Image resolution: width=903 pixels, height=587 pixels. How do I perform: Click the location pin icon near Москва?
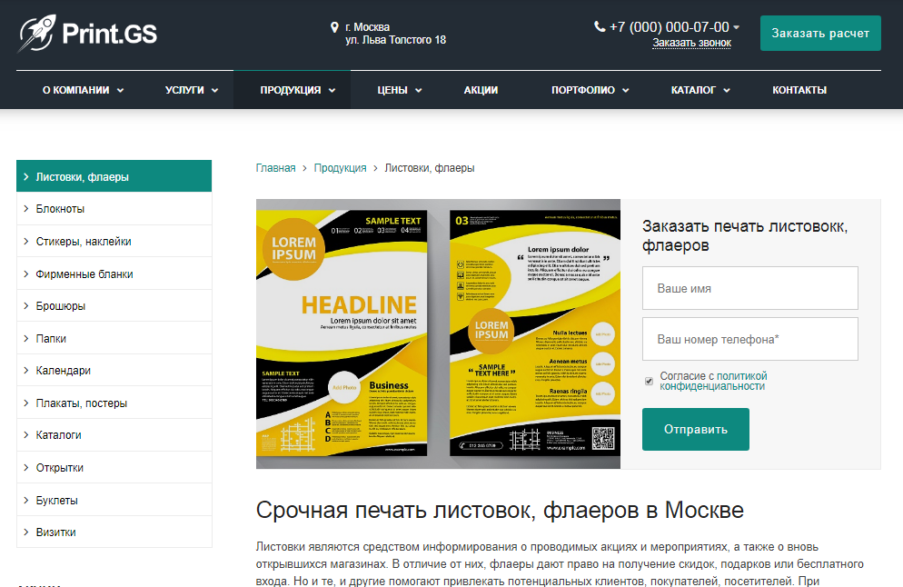pos(334,27)
